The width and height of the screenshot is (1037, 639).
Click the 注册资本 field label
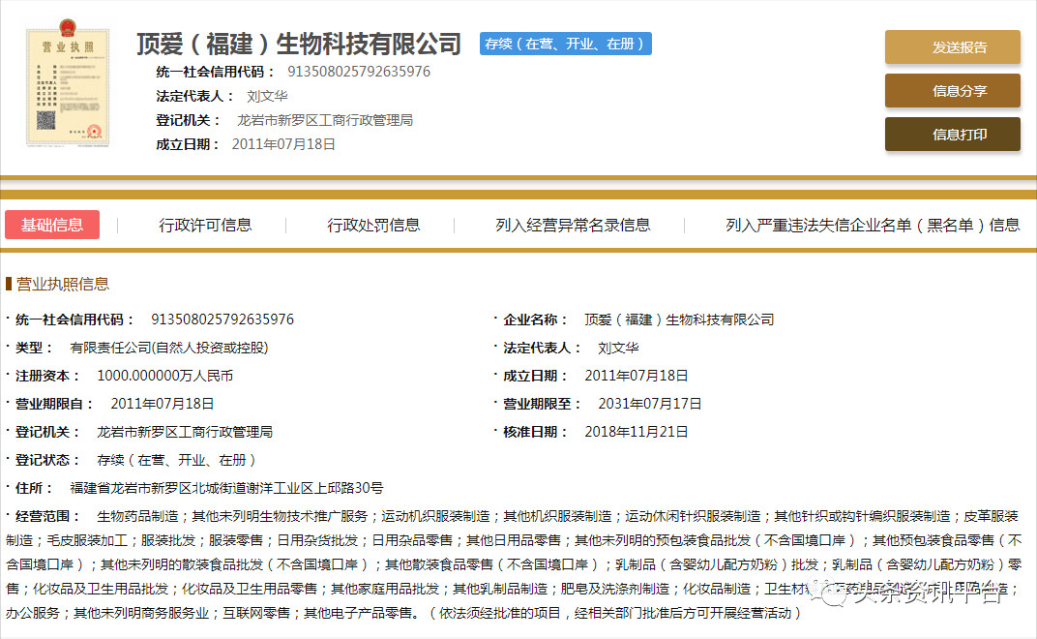click(47, 376)
